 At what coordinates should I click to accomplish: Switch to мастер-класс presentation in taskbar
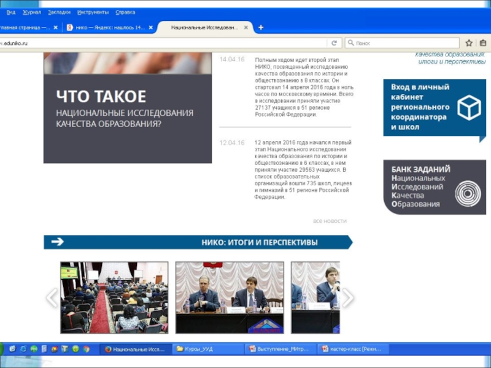pyautogui.click(x=354, y=349)
